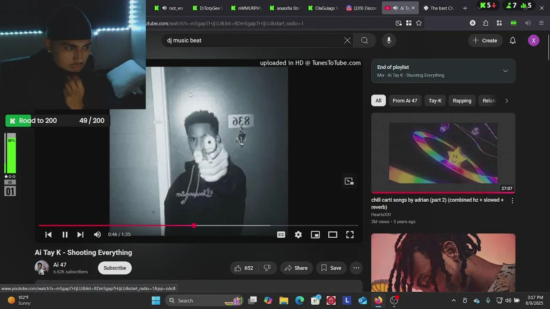Image resolution: width=550 pixels, height=309 pixels.
Task: Show hidden system tray icons
Action: pos(454,300)
